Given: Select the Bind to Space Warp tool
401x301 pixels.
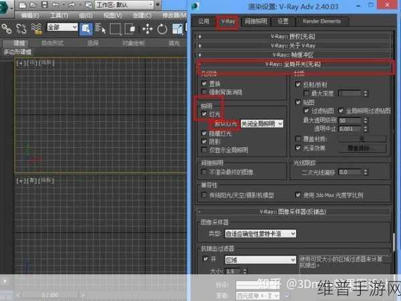Looking at the screenshot, I should click(37, 29).
